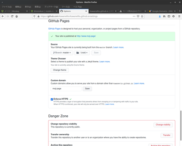The image size is (182, 146).
Task: Click the tracking protection shield icon
Action: pyautogui.click(x=35, y=16)
